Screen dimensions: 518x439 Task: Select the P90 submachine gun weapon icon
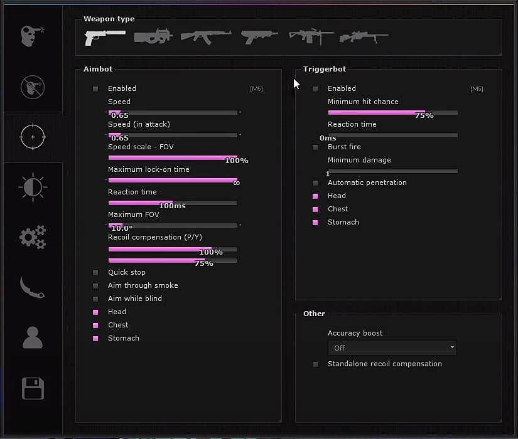coord(153,36)
